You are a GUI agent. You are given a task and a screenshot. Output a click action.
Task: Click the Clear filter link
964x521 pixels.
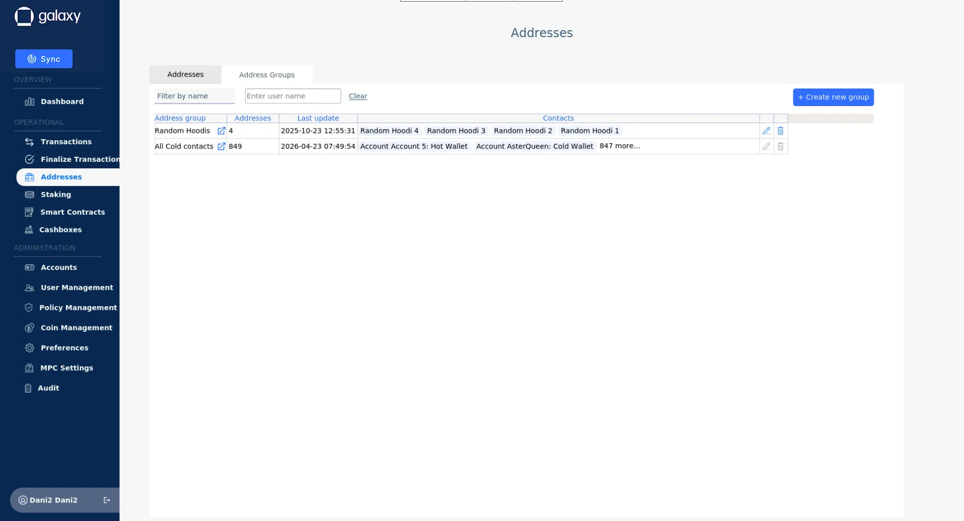(x=358, y=96)
